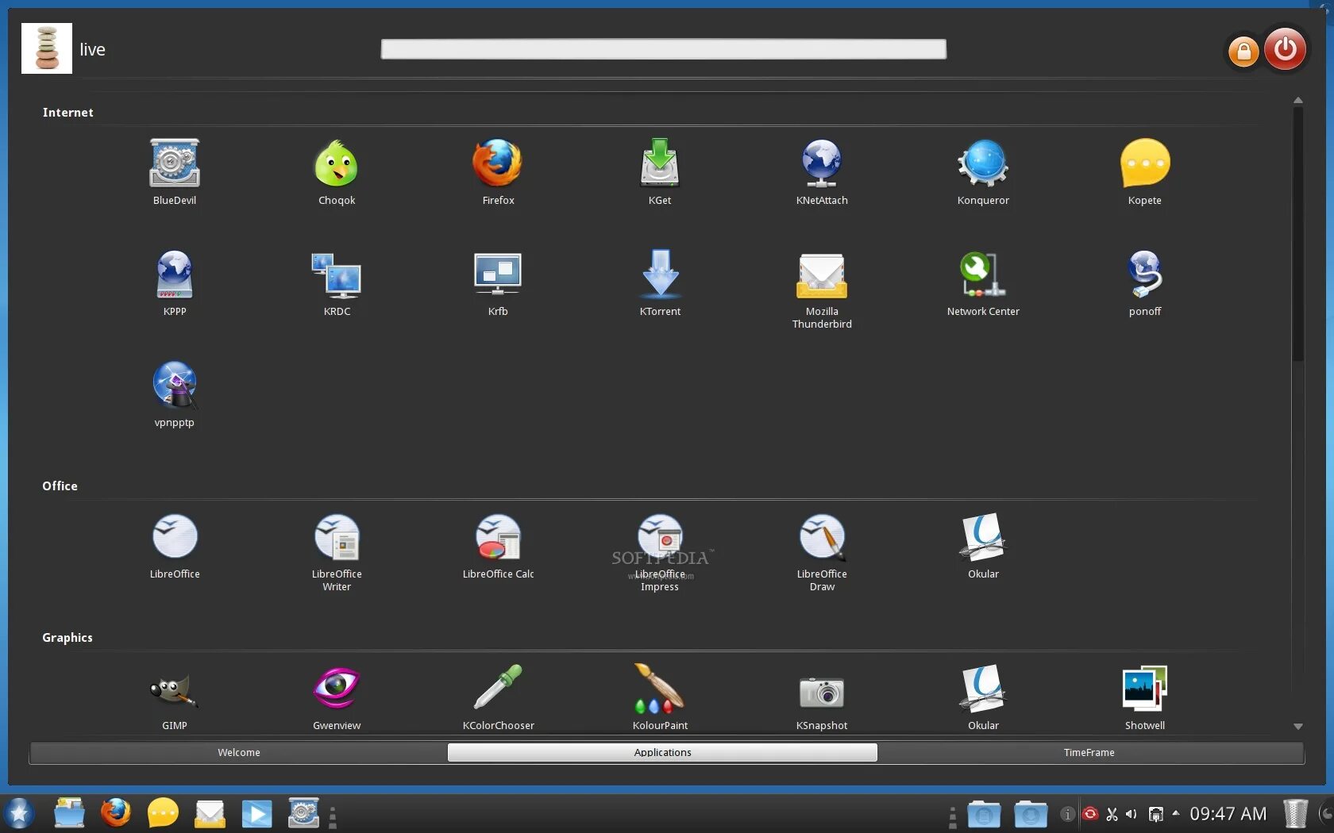Click the scissors clipboard tray icon
1334x833 pixels.
point(1112,814)
